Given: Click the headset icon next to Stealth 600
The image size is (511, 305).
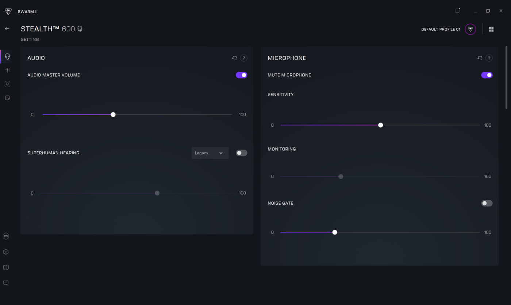Looking at the screenshot, I should click(x=80, y=29).
